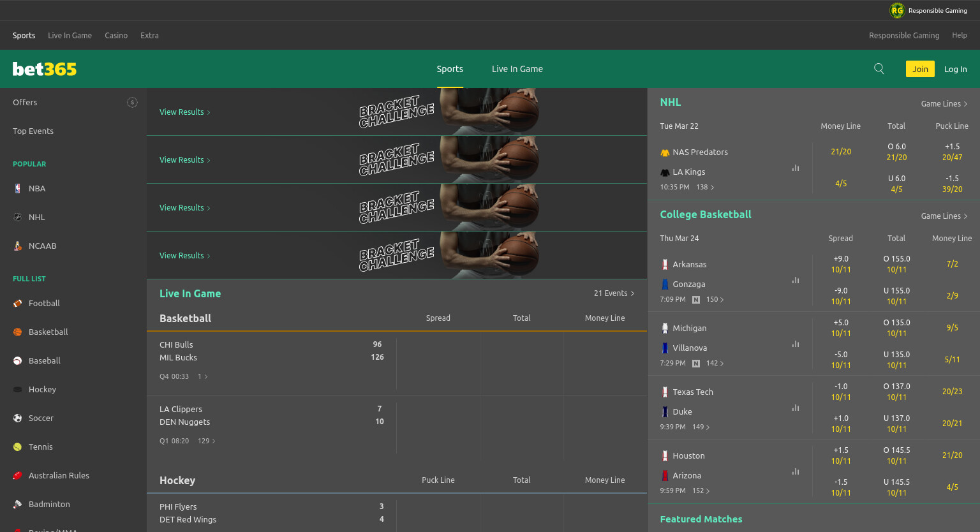This screenshot has height=532, width=980.
Task: Select Under 137.0 total for Duke game
Action: click(896, 424)
